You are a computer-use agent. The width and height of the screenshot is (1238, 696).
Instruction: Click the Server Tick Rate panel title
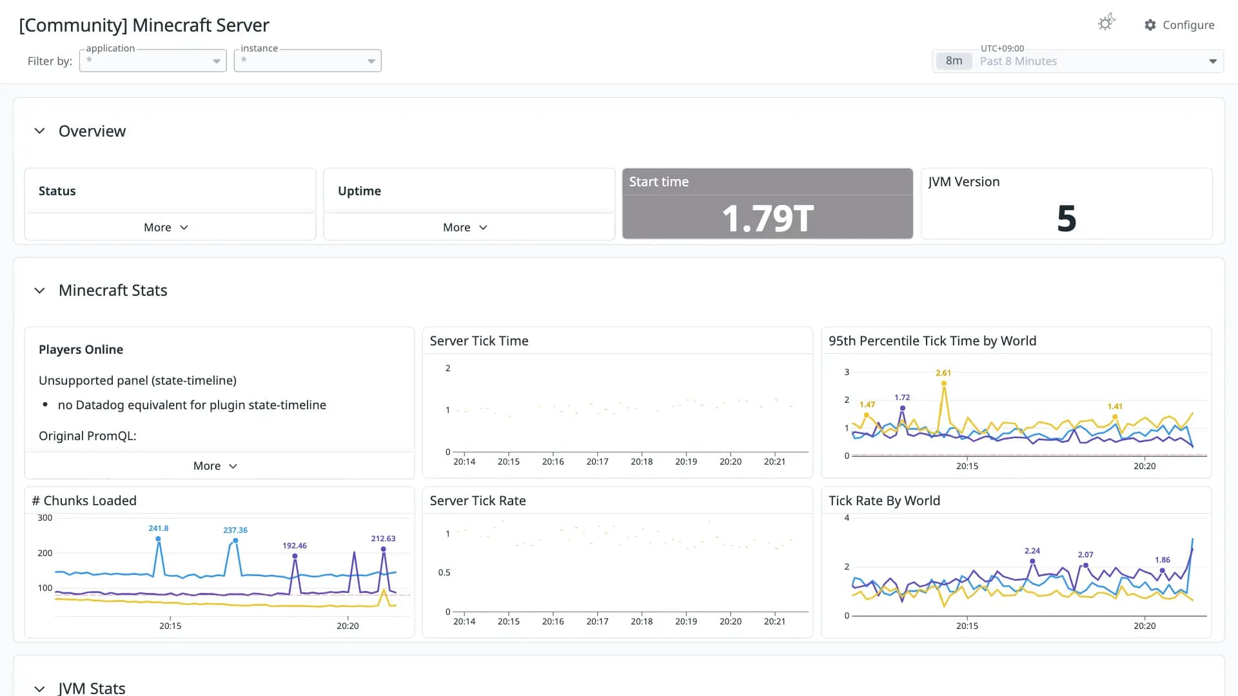coord(478,501)
